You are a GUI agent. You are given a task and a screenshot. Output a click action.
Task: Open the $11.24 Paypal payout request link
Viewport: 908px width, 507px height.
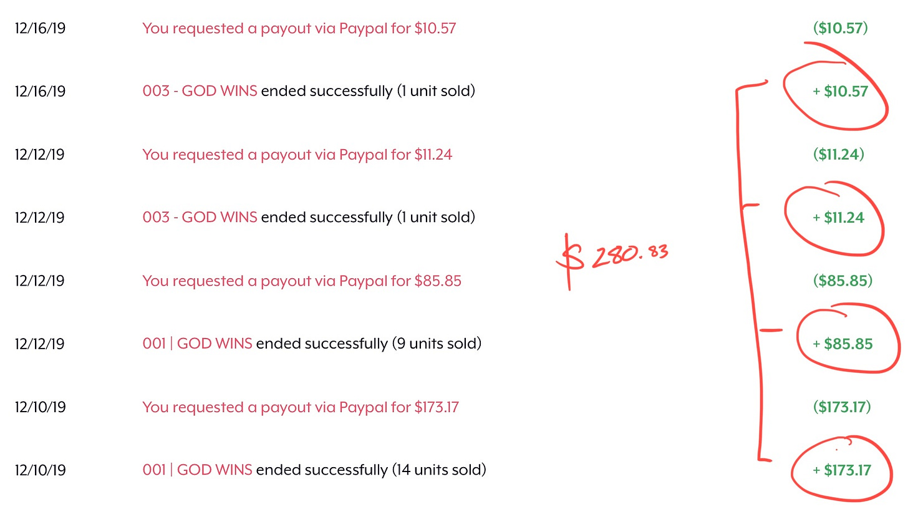(297, 154)
